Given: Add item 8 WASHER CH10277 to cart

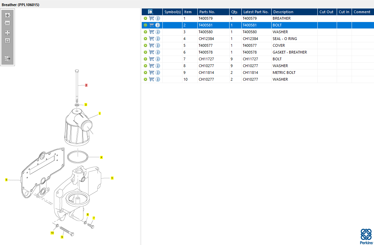Looking at the screenshot, I should pos(152,65).
